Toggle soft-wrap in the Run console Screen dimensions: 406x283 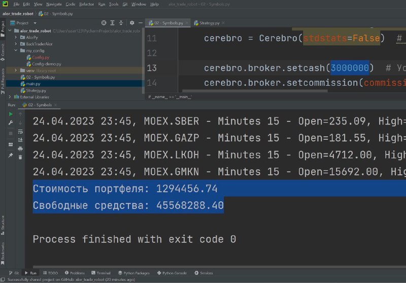point(20,132)
